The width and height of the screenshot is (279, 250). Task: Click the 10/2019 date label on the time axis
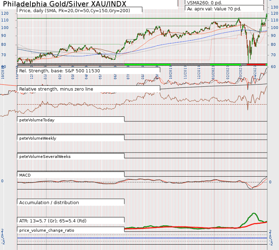170,72
